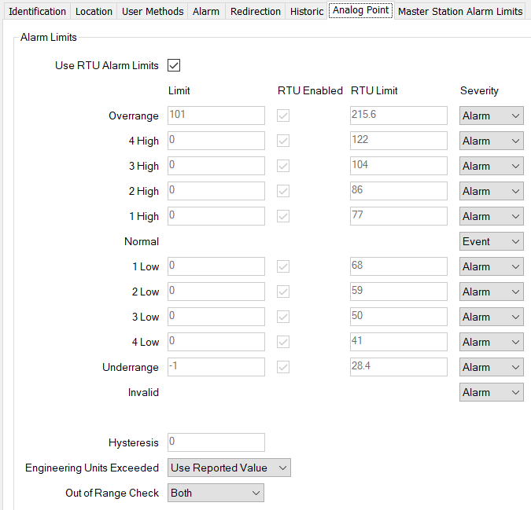
Task: Open the Normal Severity dropdown
Action: (492, 241)
